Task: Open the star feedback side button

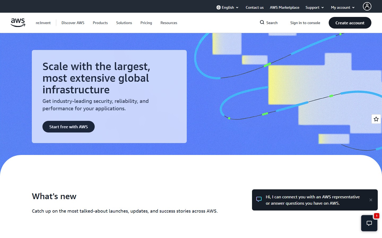Action: point(376,119)
